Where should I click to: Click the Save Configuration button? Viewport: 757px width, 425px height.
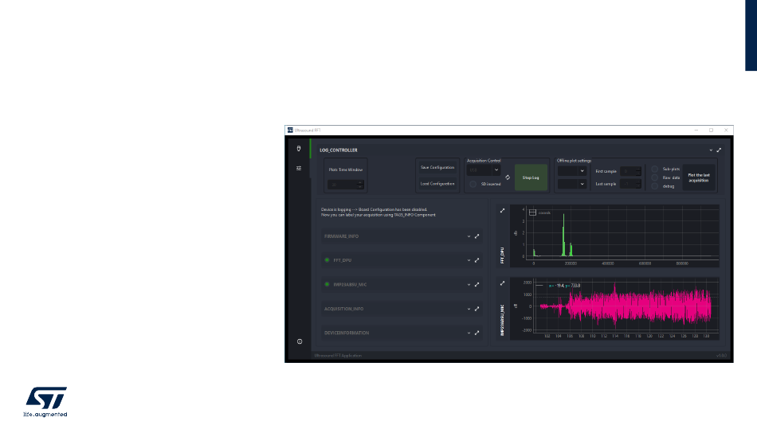(x=437, y=167)
